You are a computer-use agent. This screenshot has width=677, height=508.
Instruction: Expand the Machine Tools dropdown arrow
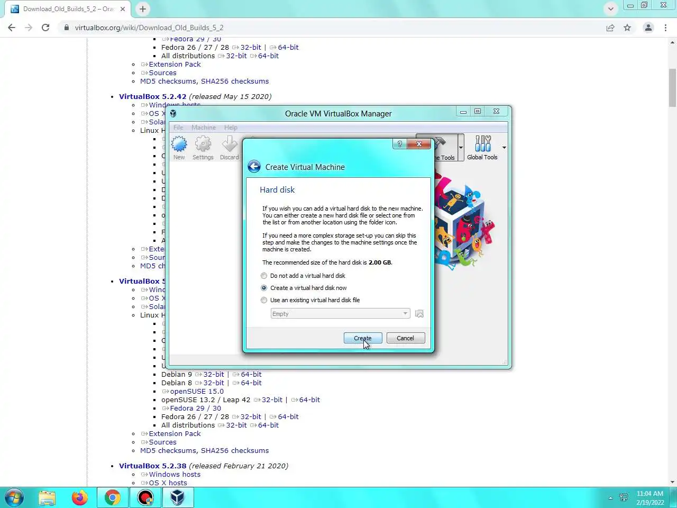[461, 148]
